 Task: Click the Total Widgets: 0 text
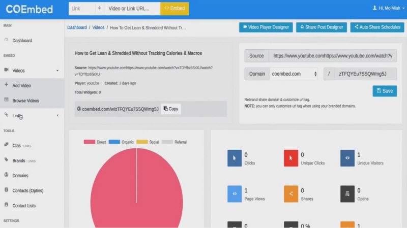tap(88, 92)
